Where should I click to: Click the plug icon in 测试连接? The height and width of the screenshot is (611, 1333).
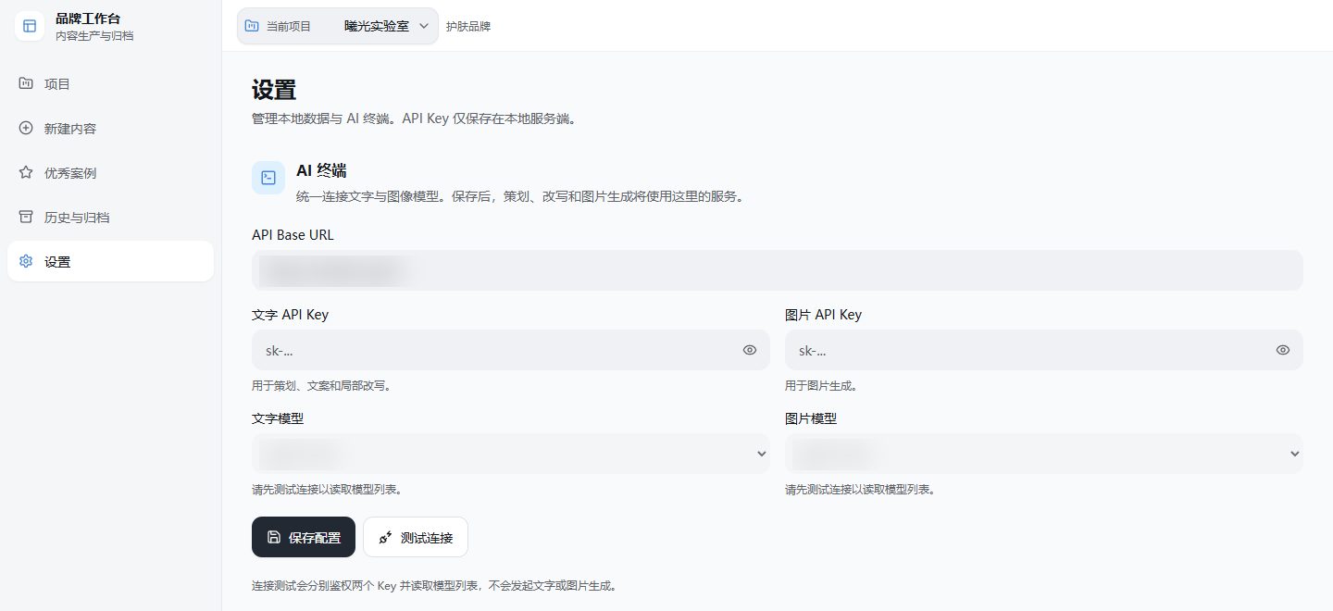coord(386,537)
